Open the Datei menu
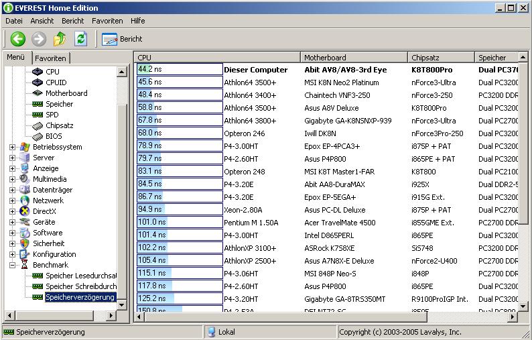Viewport: 532px width, 340px height. (x=14, y=21)
